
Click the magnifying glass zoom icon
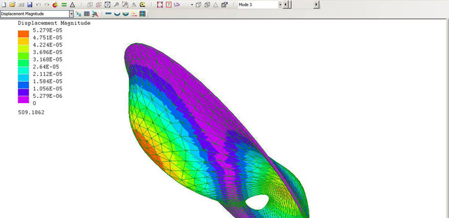pyautogui.click(x=116, y=4)
